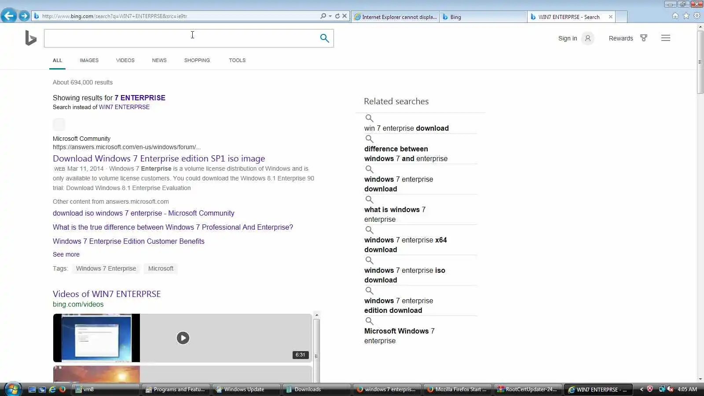Image resolution: width=704 pixels, height=396 pixels.
Task: Click the Rewards trophy icon
Action: point(644,38)
